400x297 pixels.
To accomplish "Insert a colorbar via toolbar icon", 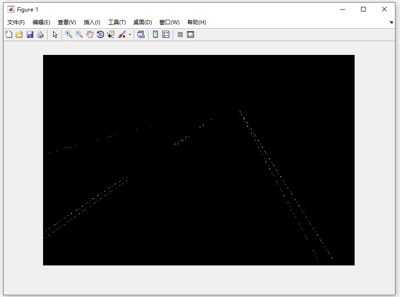I will coord(155,34).
